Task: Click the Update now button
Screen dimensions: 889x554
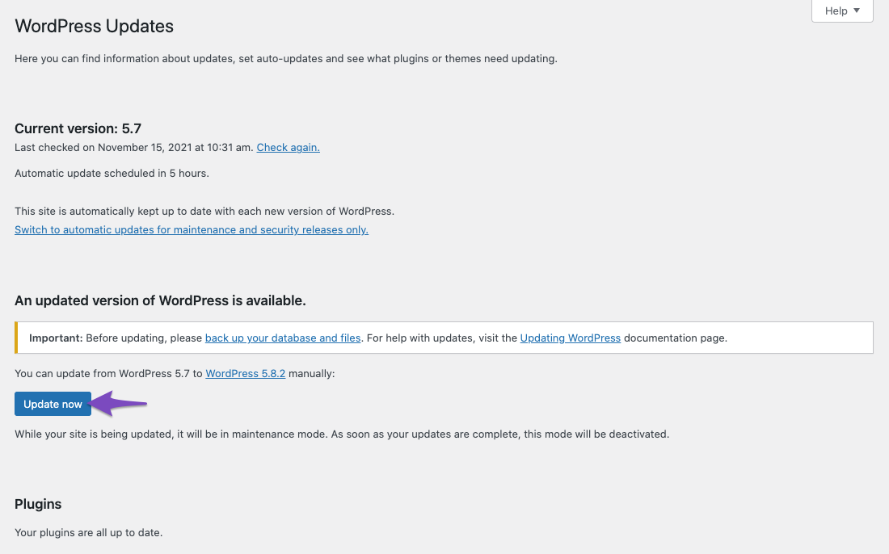Action: pyautogui.click(x=53, y=404)
